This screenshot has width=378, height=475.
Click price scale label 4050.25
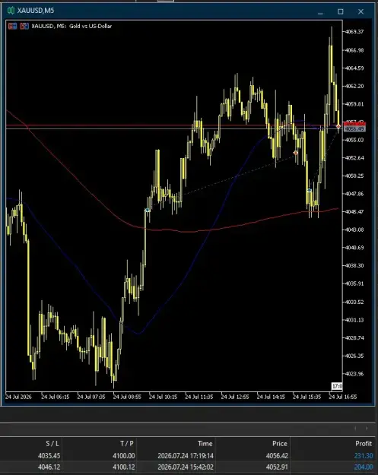pyautogui.click(x=354, y=176)
